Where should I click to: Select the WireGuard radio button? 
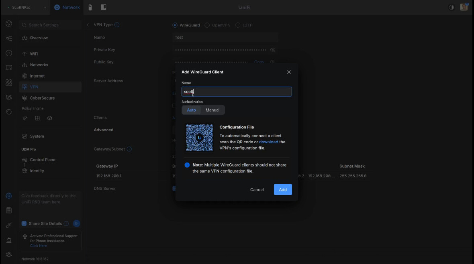pos(175,25)
